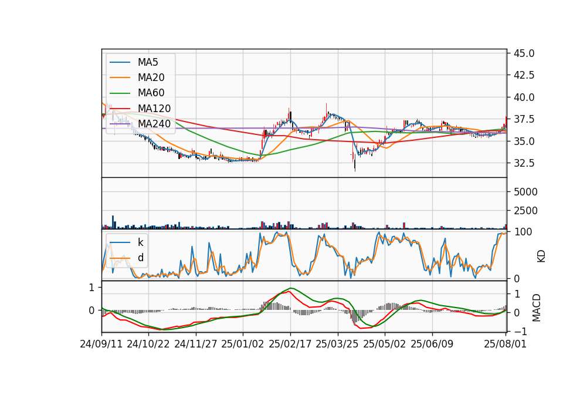This screenshot has height=405, width=563.
Task: Click the red MA120 legend line
Action: click(120, 108)
